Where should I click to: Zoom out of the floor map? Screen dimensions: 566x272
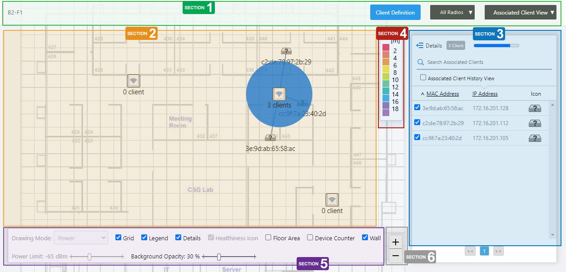click(395, 256)
